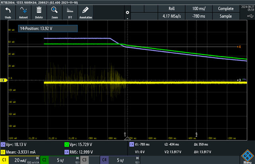
Task: Open the R&S Menu button
Action: point(247,157)
